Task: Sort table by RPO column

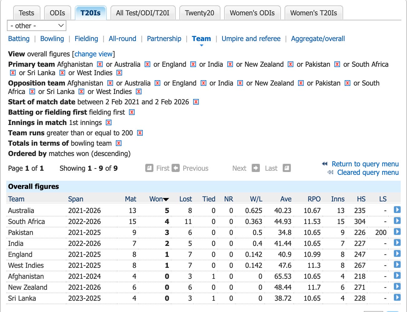Action: click(314, 199)
